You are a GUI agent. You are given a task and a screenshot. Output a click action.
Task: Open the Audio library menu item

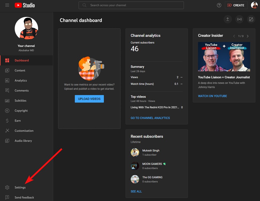point(26,141)
